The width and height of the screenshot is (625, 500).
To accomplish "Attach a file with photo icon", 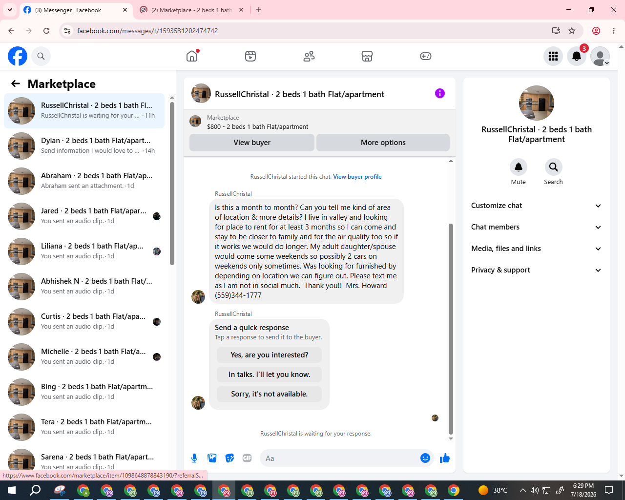I will (x=212, y=458).
